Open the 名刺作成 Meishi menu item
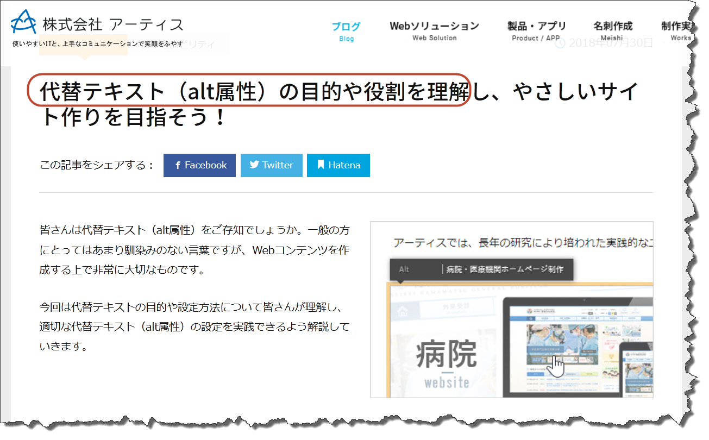 pos(612,31)
